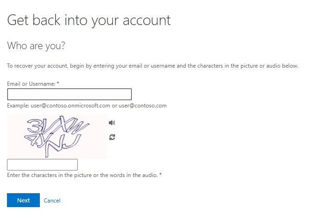310x221 pixels.
Task: Click the word "Example:" under the email field
Action: coord(18,106)
